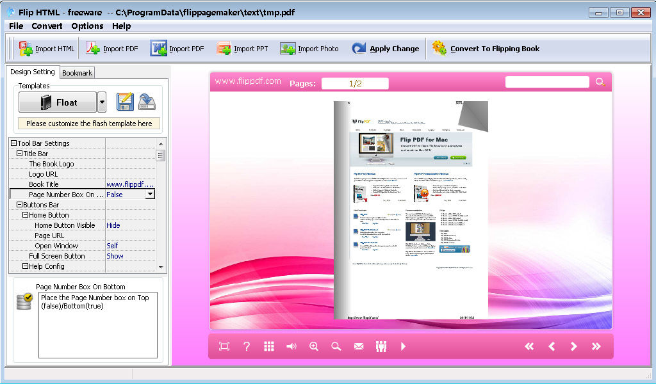Image resolution: width=656 pixels, height=384 pixels.
Task: Click the Import Photo toolbar button
Action: coord(309,49)
